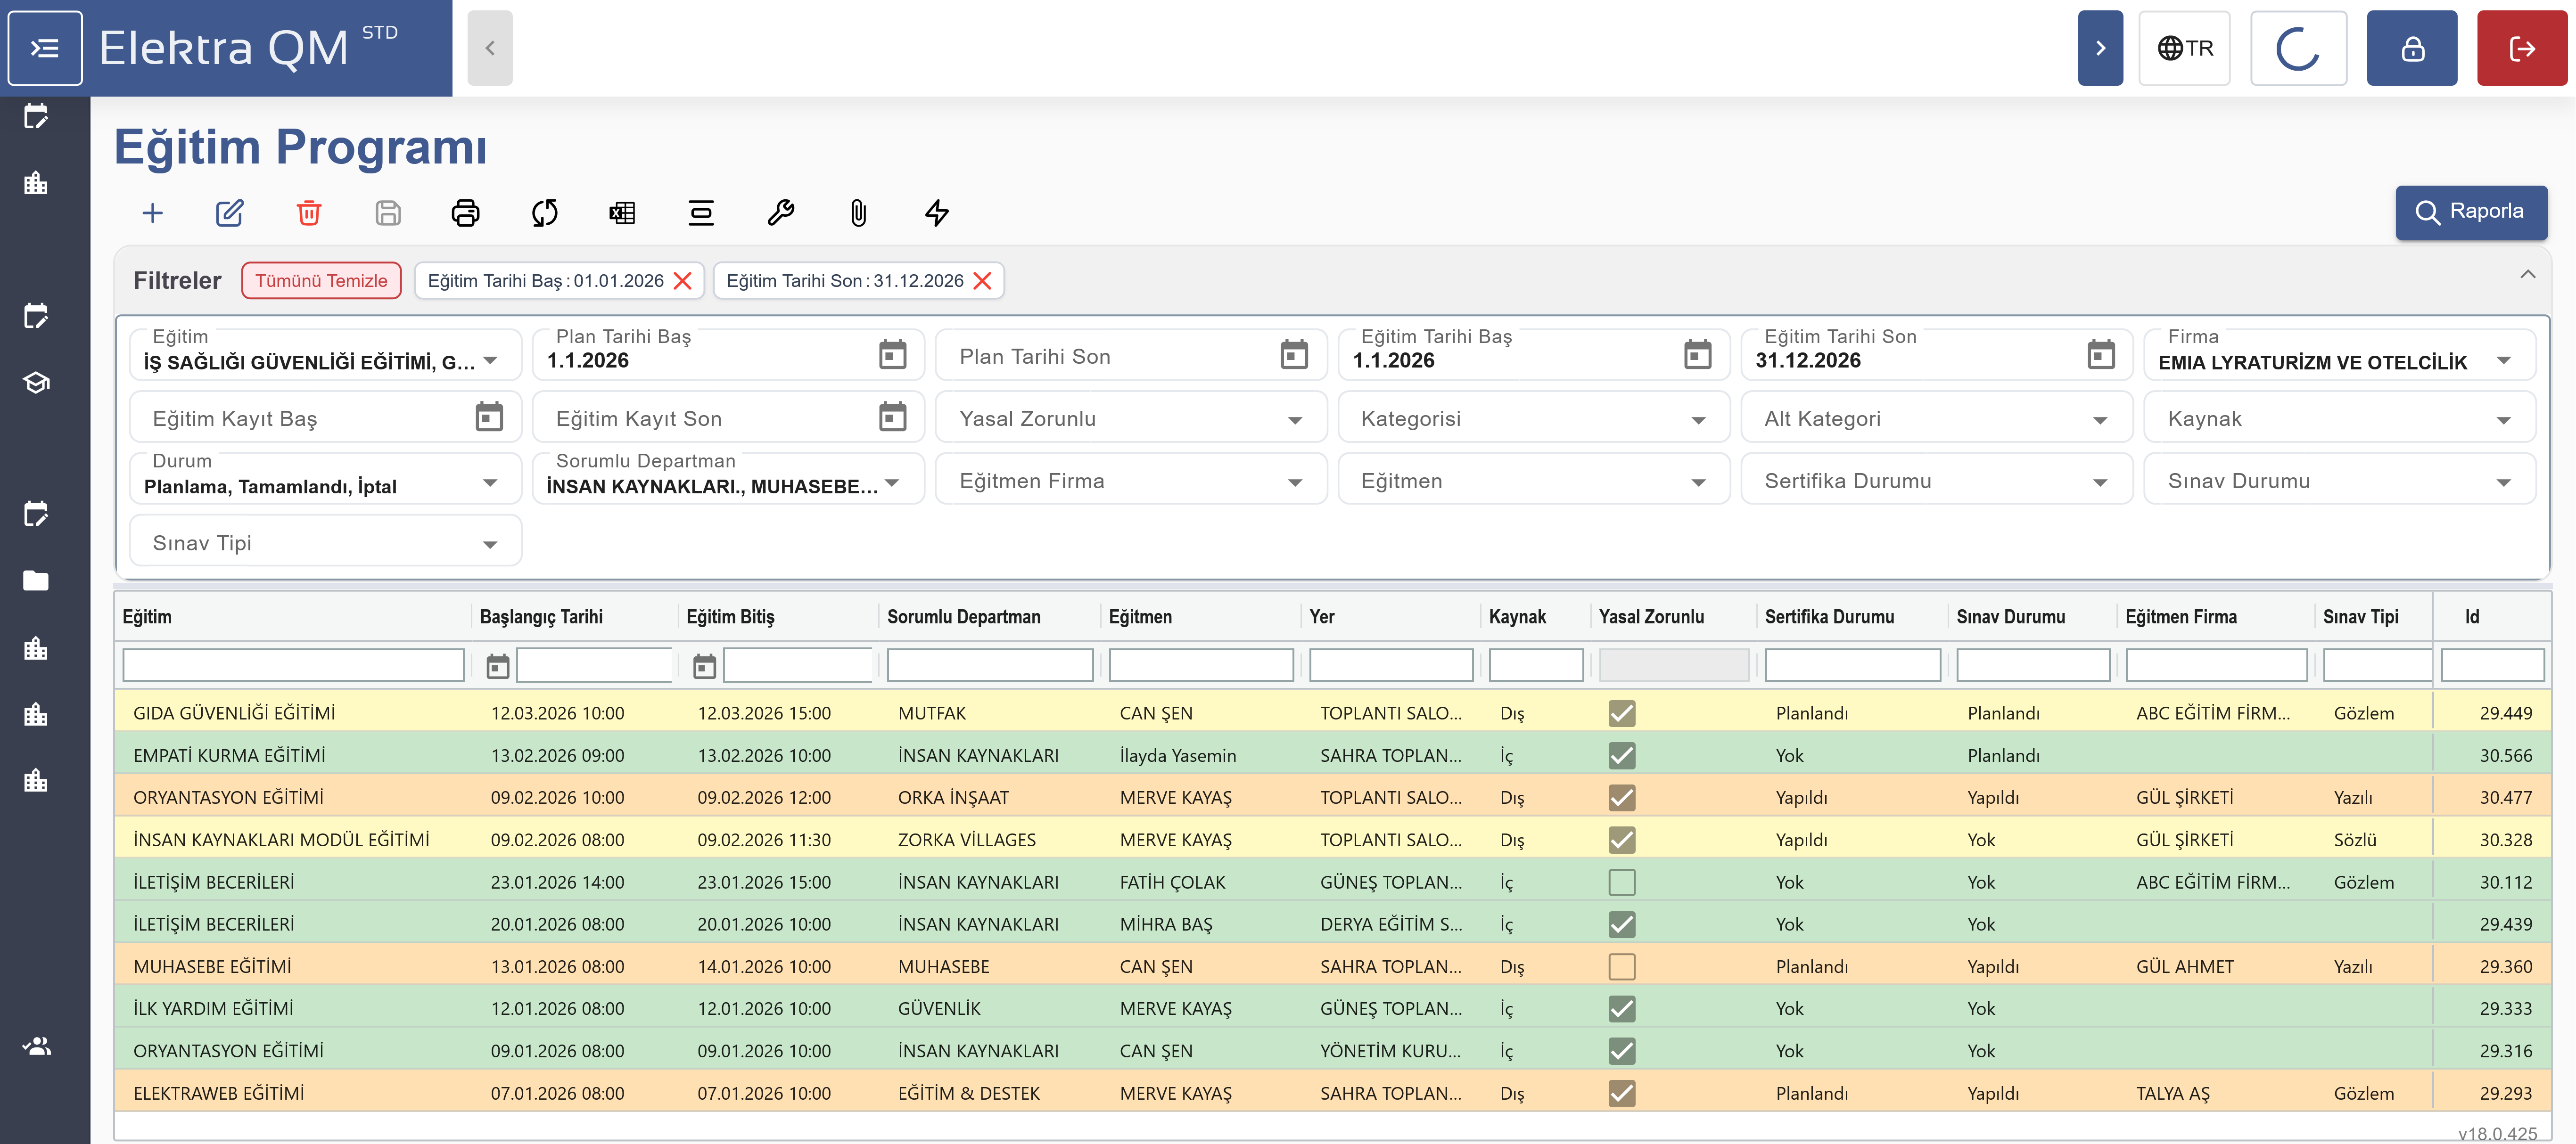
Task: Click the Eğitim column filter input box
Action: 293,665
